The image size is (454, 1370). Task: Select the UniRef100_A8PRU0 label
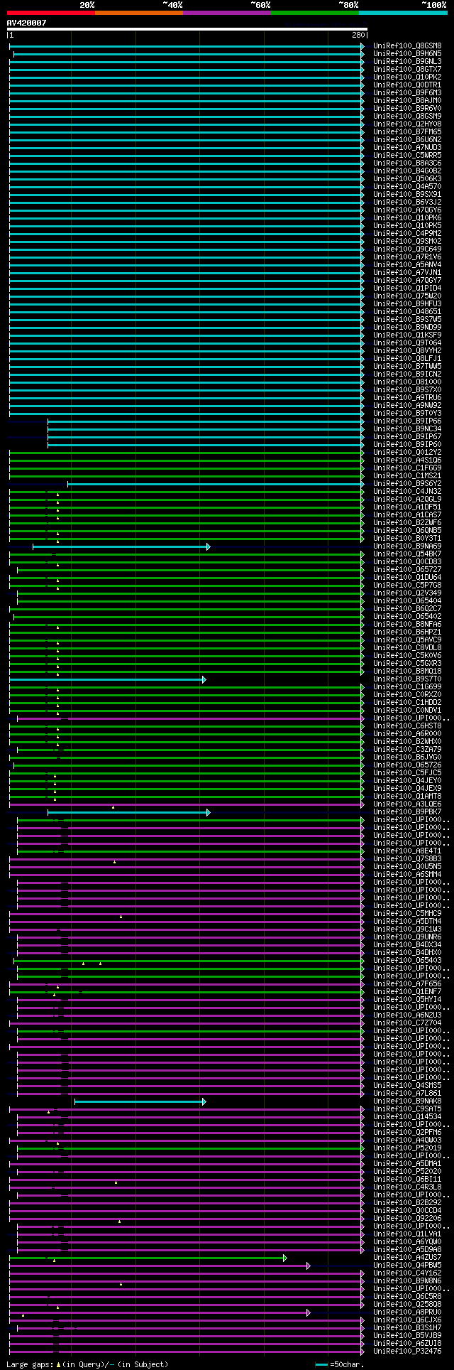pos(407,1312)
